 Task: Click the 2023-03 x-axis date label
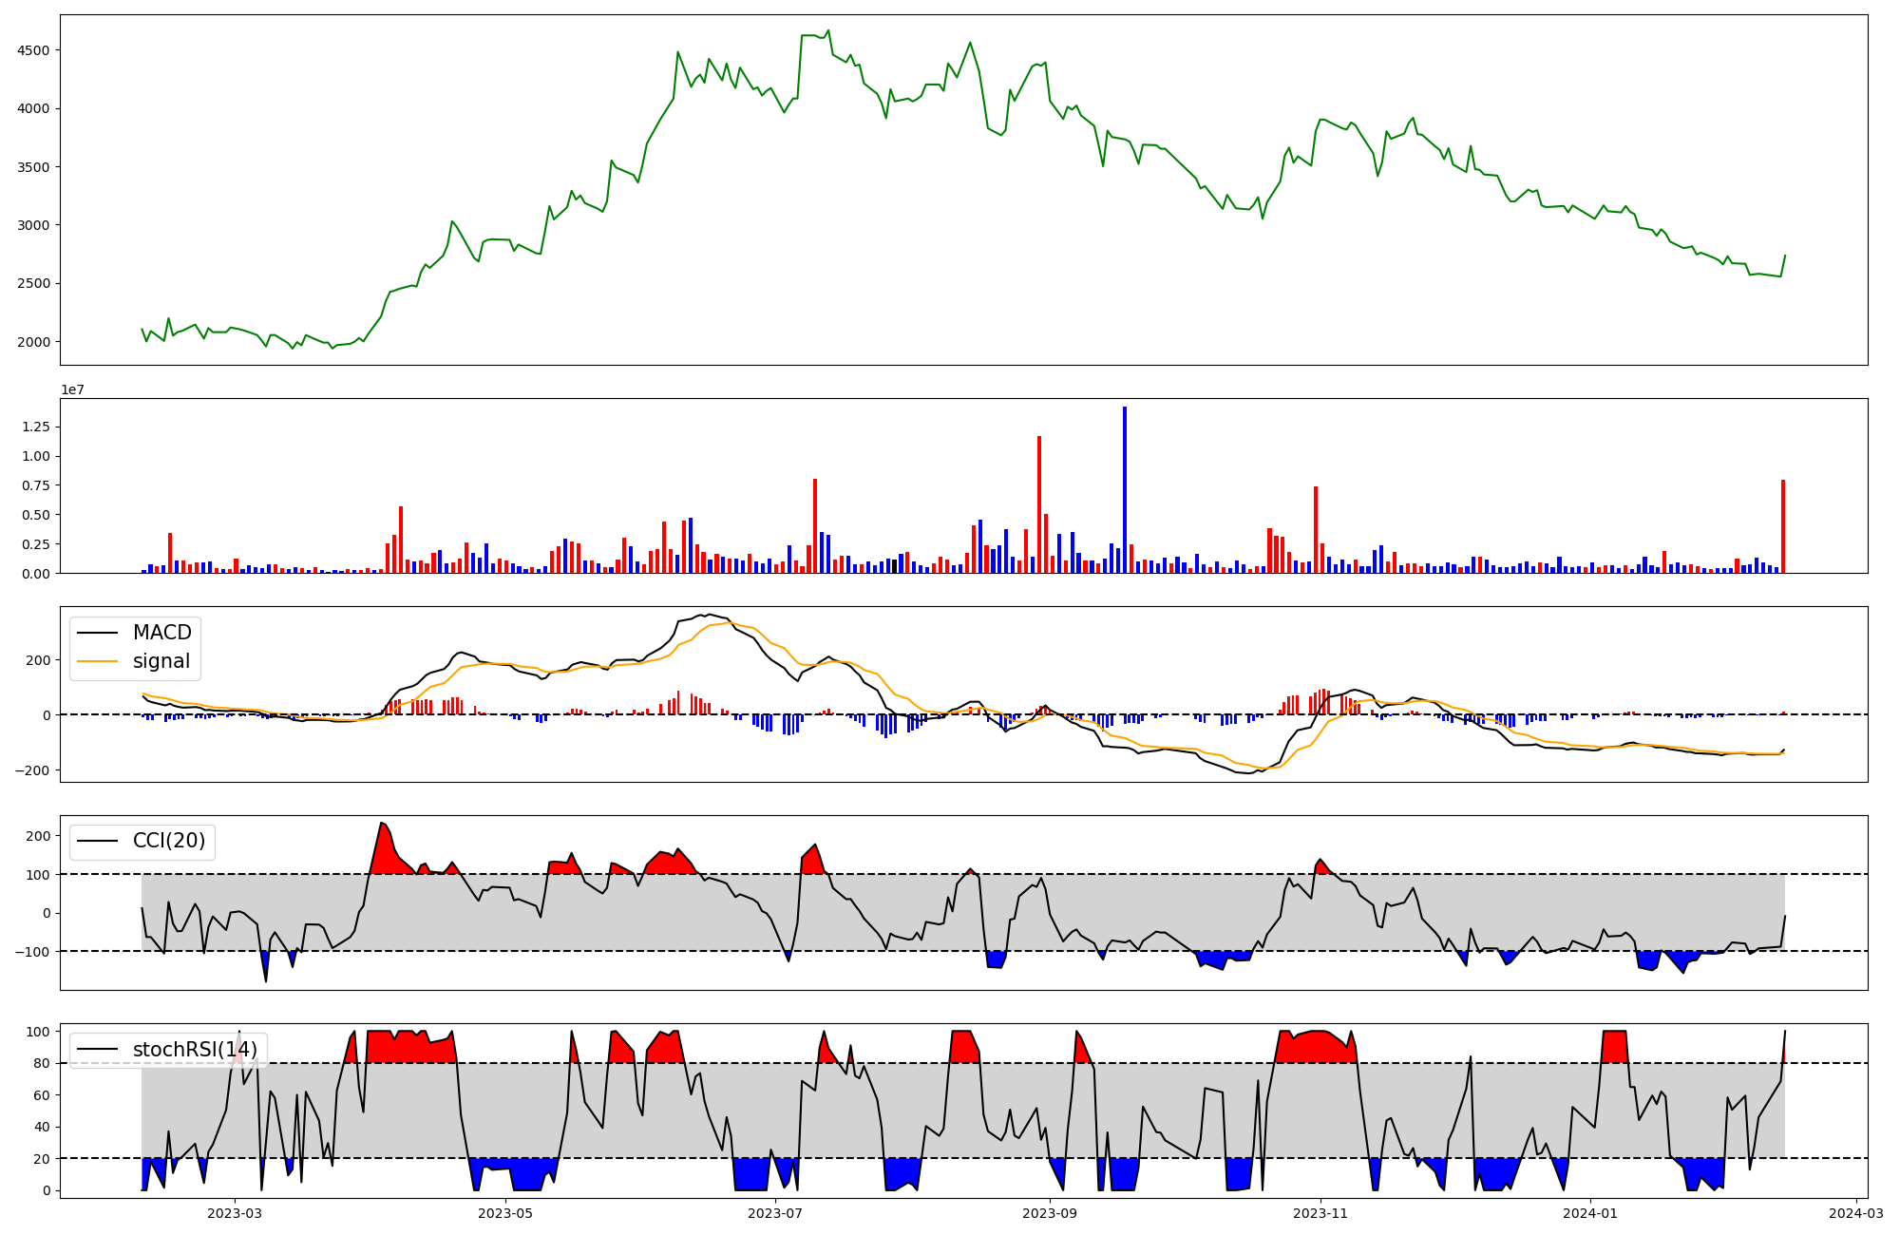point(234,1212)
